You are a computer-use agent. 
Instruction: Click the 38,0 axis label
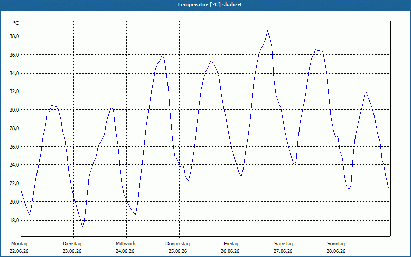tap(14, 36)
